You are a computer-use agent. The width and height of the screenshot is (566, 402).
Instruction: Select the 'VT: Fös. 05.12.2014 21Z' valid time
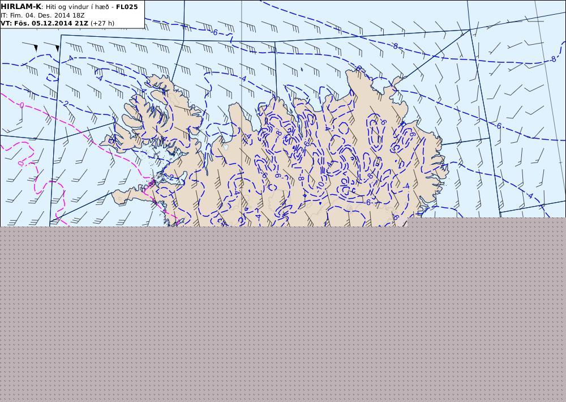tap(44, 23)
